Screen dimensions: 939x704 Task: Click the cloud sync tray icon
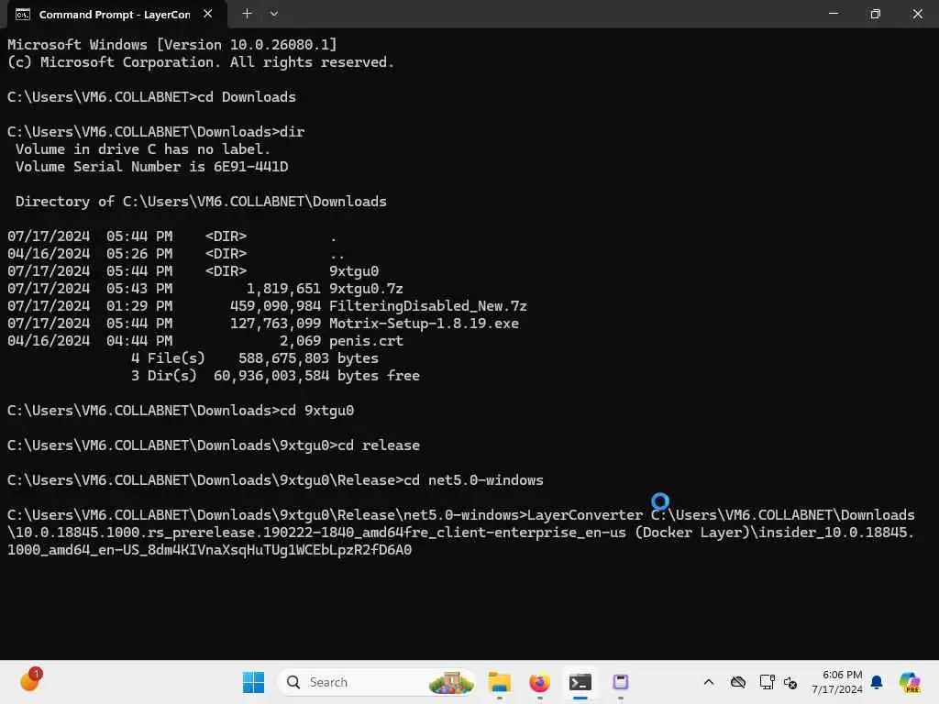[x=738, y=682]
